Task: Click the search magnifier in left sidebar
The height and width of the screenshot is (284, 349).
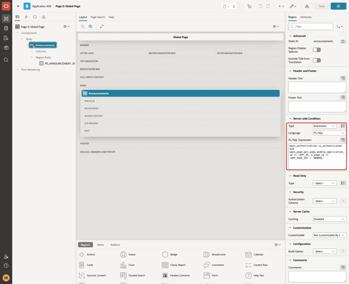Action: point(6,60)
